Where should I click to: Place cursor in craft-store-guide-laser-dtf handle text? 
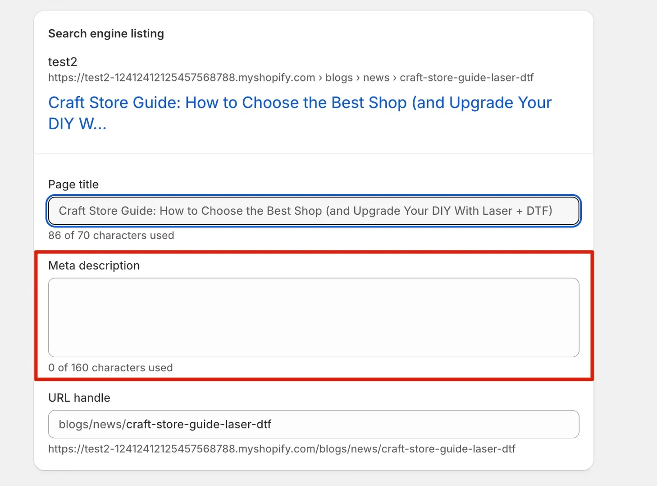pos(199,424)
